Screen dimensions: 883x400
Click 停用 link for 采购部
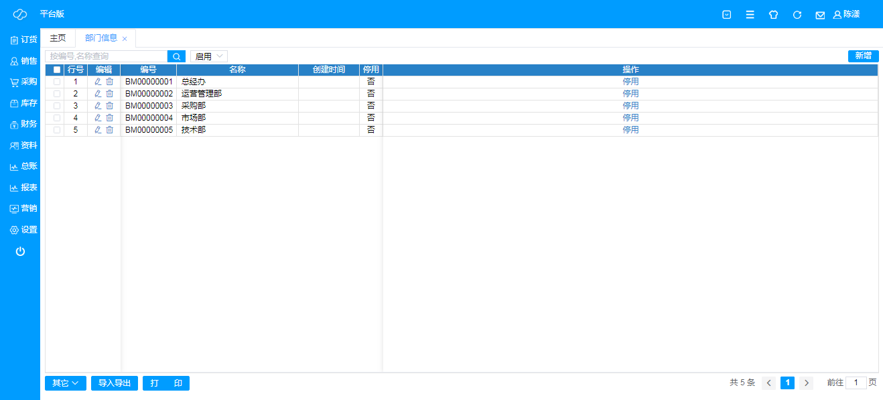click(x=630, y=106)
